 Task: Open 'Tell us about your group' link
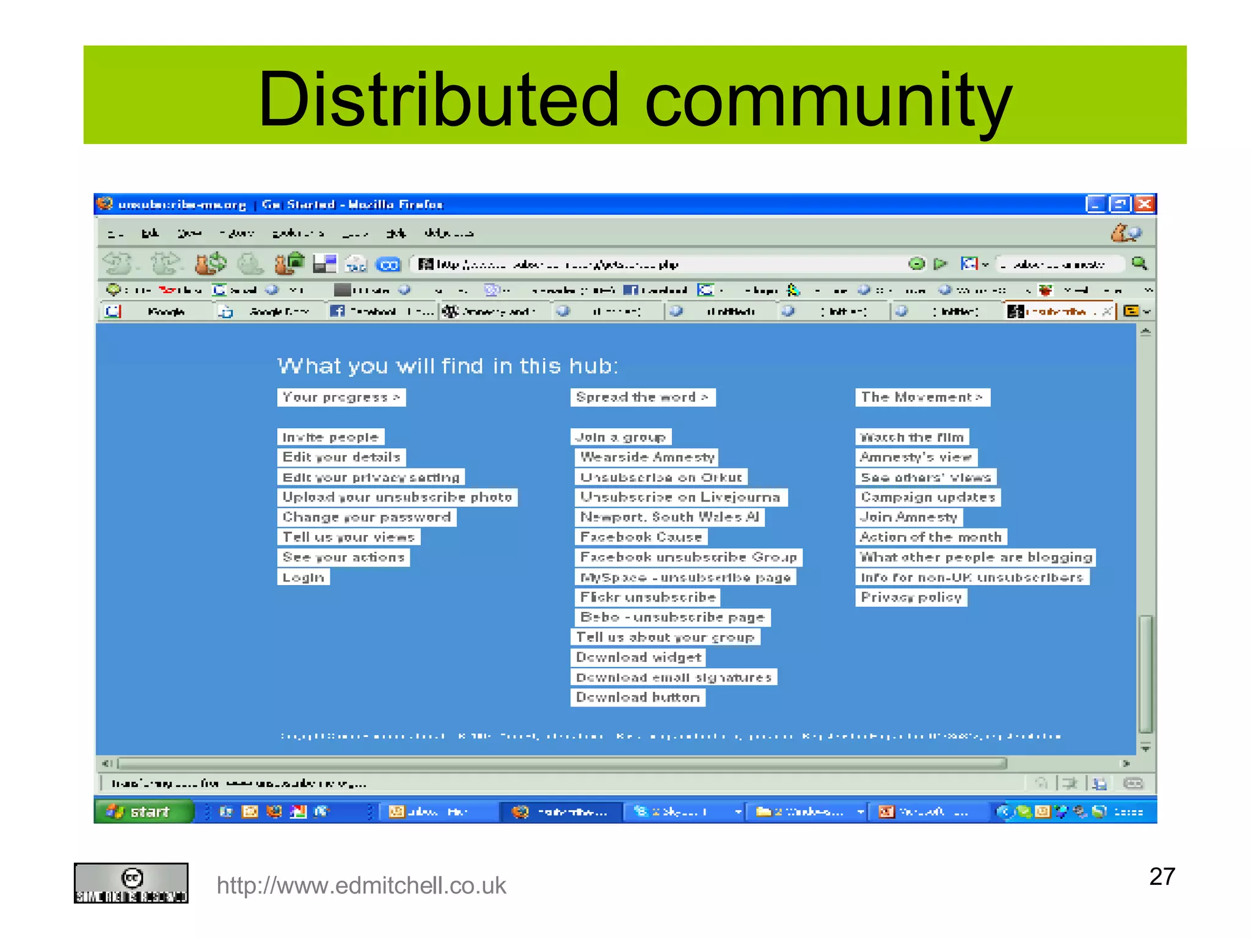coord(665,638)
